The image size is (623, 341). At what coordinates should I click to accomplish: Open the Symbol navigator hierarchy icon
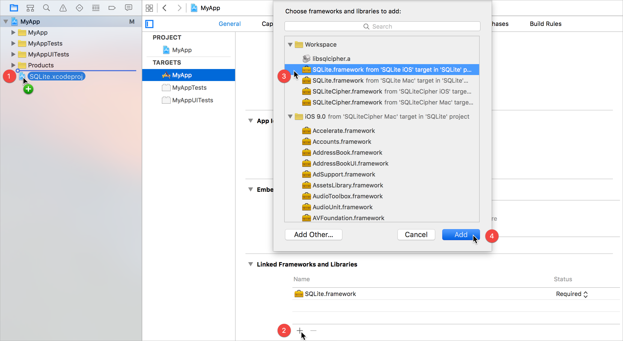30,8
